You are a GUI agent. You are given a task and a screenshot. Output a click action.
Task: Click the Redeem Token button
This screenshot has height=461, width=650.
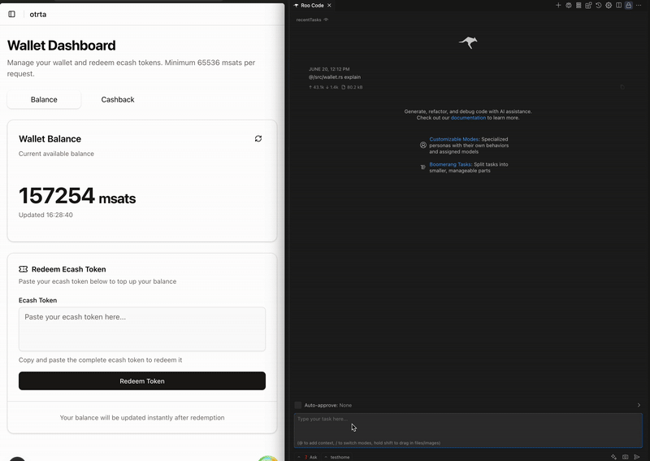point(142,381)
